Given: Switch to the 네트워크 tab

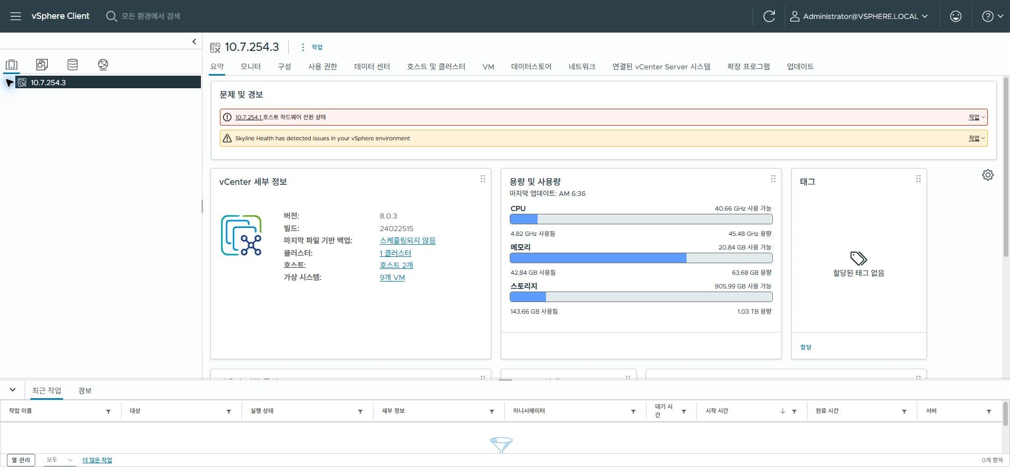Looking at the screenshot, I should (x=582, y=67).
